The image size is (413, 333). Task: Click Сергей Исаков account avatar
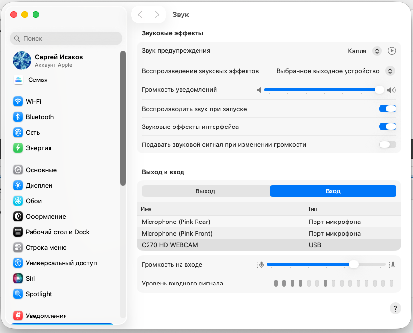coord(22,61)
